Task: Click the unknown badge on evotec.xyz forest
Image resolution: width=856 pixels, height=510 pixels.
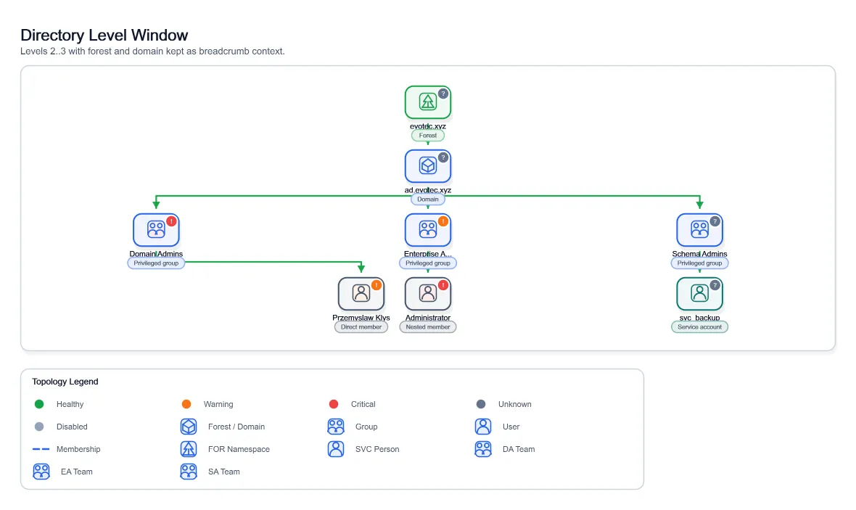Action: [443, 94]
